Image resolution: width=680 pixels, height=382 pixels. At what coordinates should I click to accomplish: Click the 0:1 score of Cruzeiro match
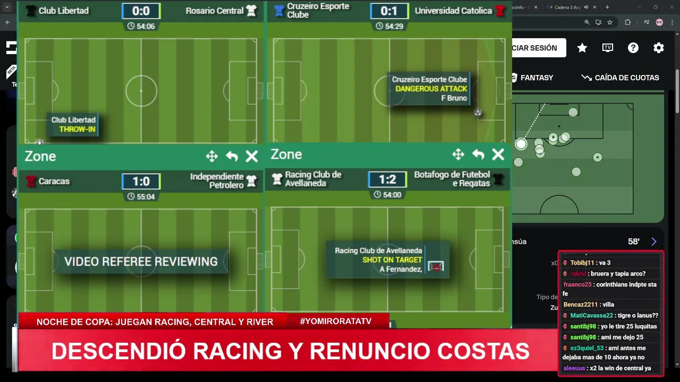[389, 11]
